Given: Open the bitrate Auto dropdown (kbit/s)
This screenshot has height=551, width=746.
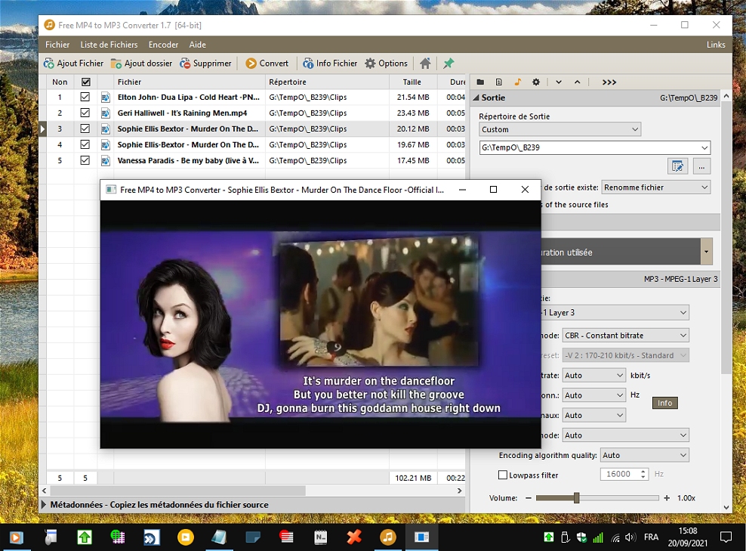Looking at the screenshot, I should [593, 376].
